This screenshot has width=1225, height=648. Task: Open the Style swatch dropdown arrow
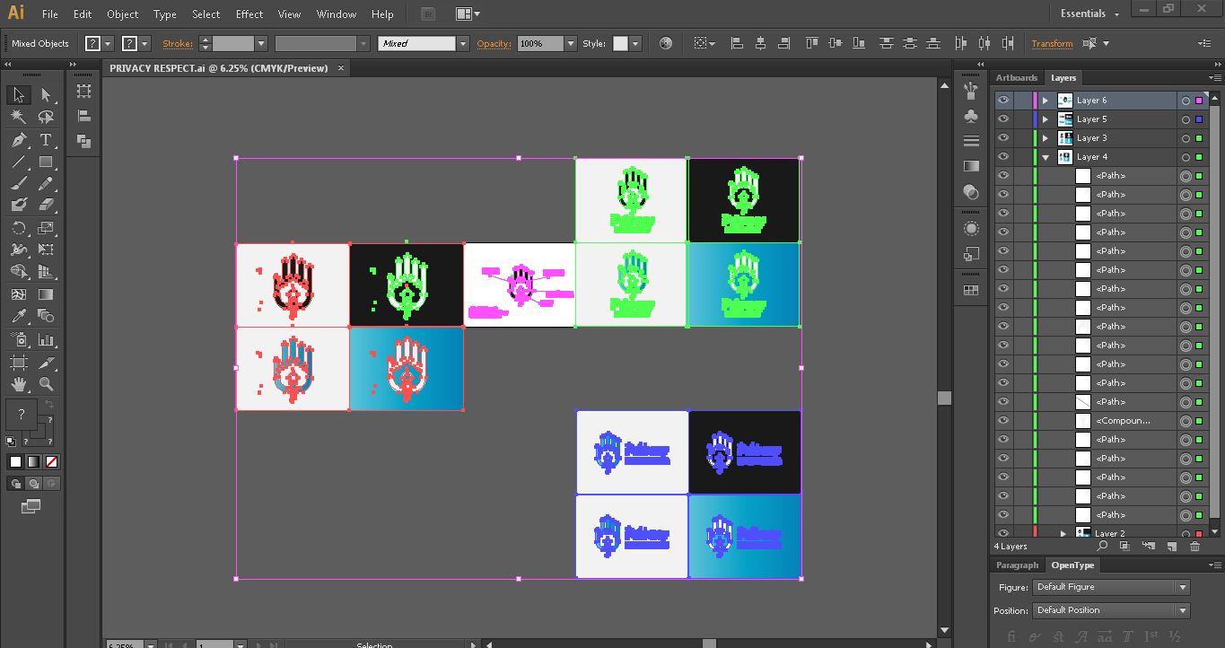[x=635, y=43]
